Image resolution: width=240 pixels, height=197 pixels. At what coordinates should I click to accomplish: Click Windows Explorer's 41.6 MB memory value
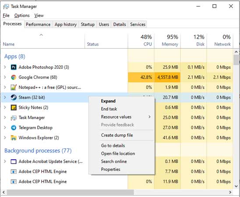coord(170,137)
